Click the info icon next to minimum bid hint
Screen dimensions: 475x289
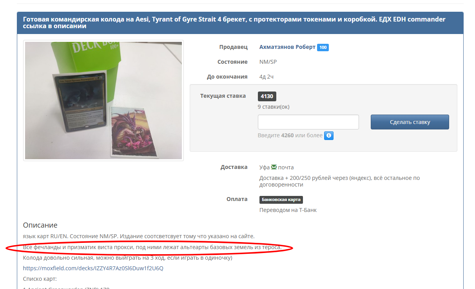point(329,136)
